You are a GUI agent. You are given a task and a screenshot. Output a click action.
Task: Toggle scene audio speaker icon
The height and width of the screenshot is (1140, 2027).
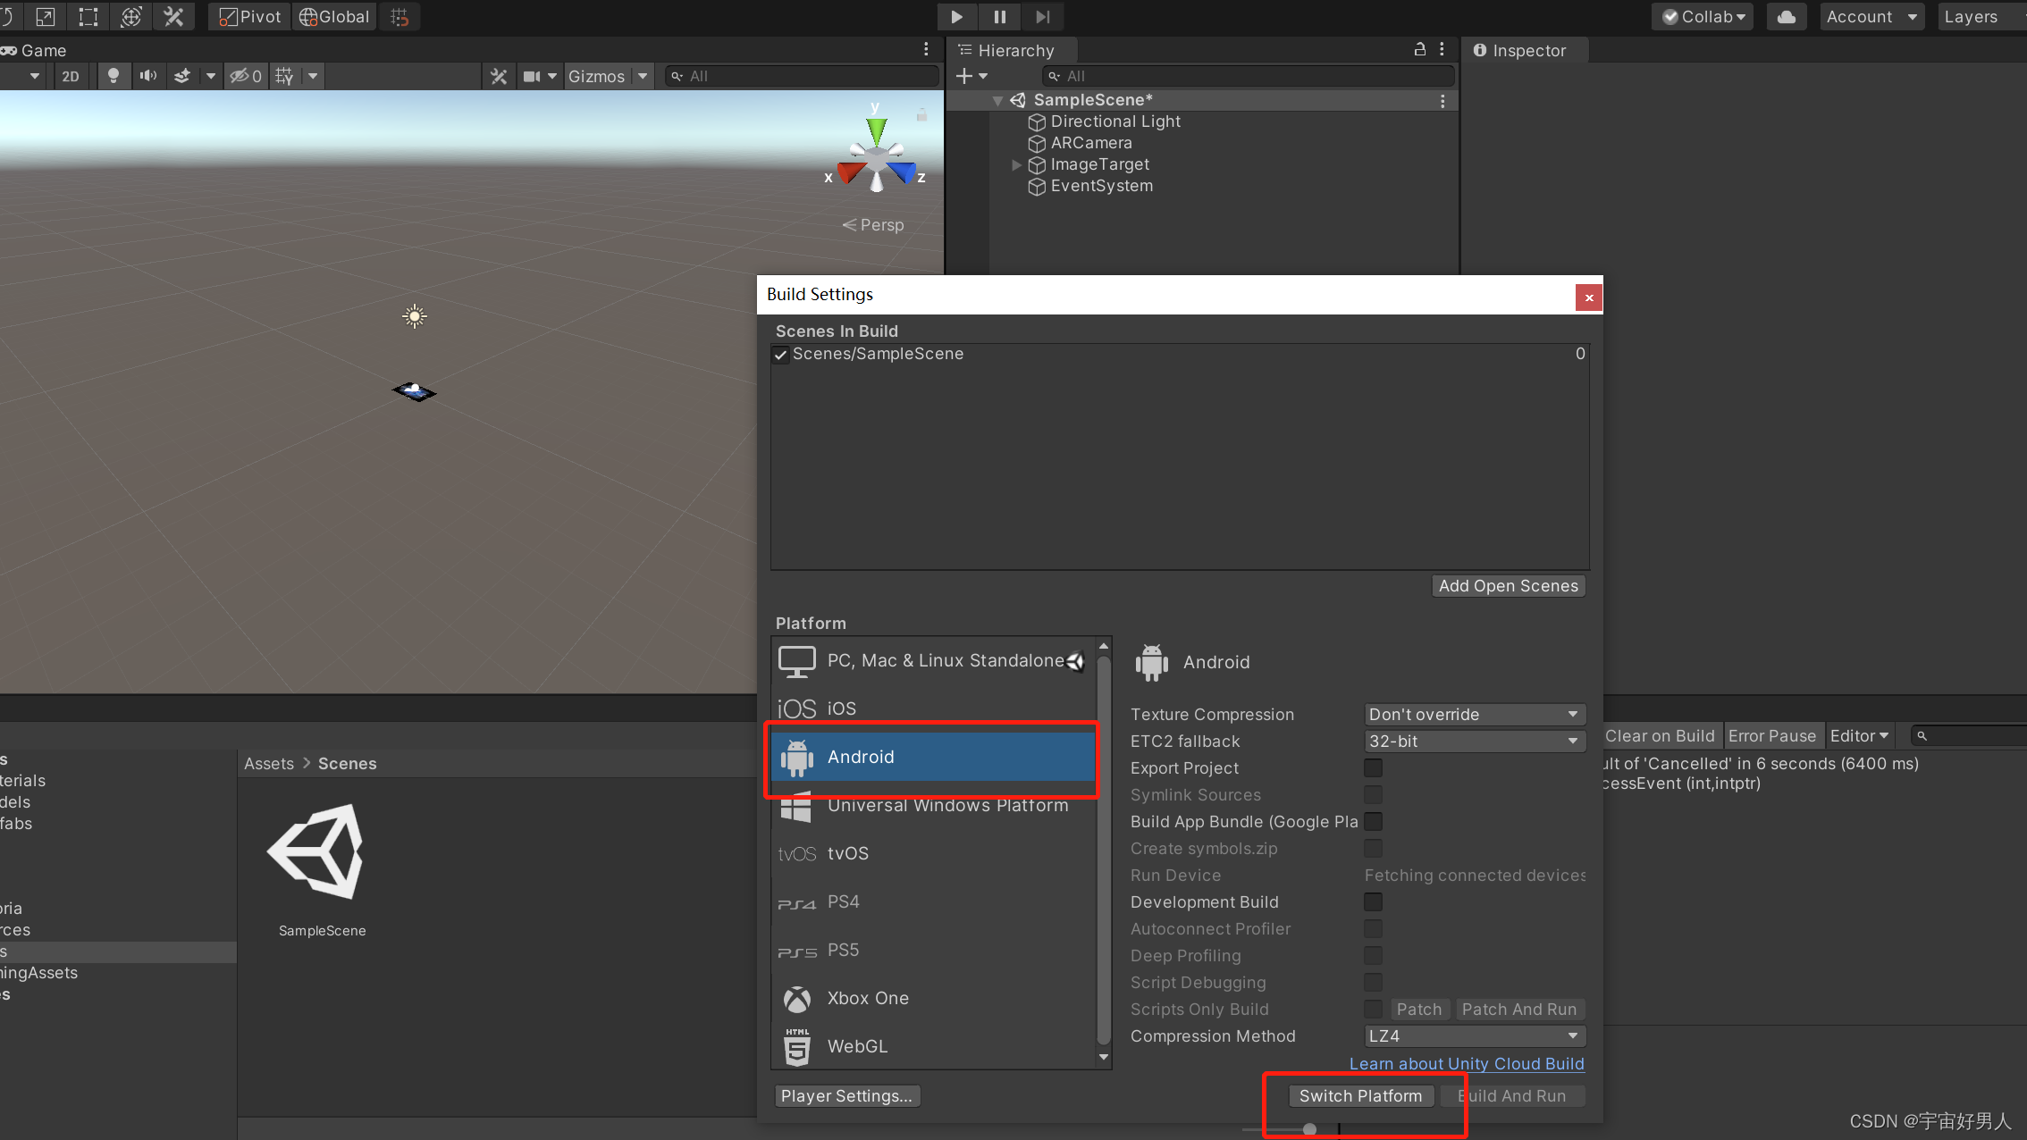coord(147,76)
